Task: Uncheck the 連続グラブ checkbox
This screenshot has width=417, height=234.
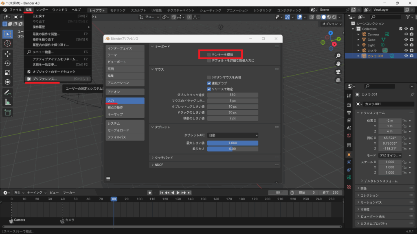Action: 209,83
